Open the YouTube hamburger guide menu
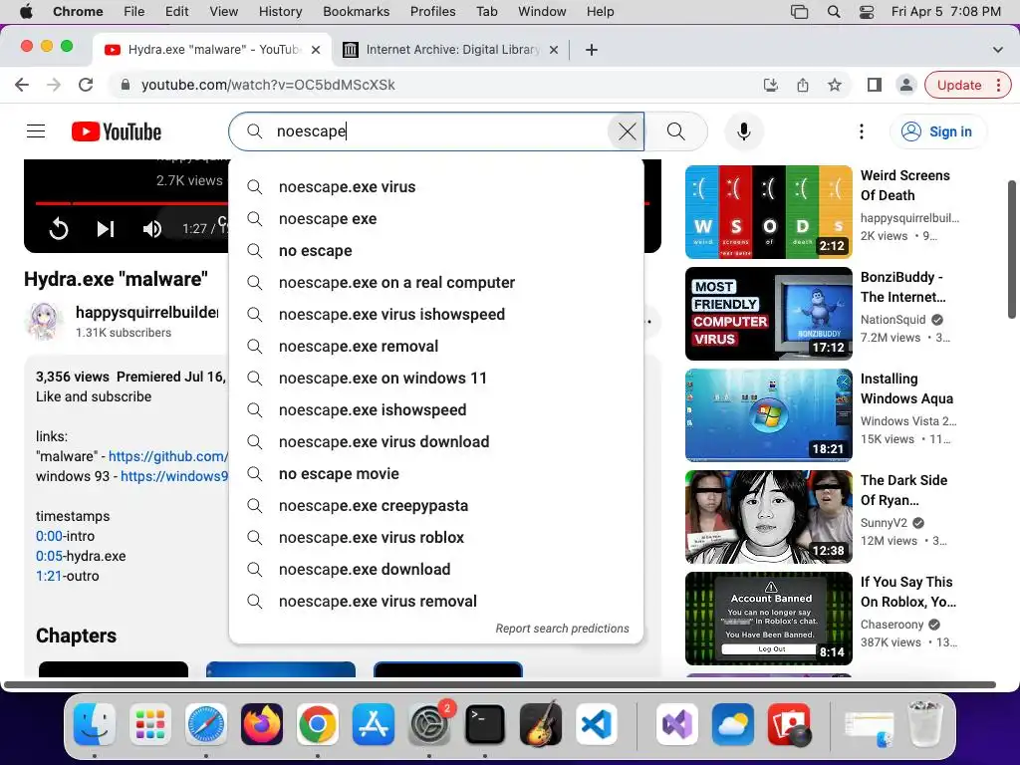Screen dimensions: 1020x765 (x=36, y=131)
